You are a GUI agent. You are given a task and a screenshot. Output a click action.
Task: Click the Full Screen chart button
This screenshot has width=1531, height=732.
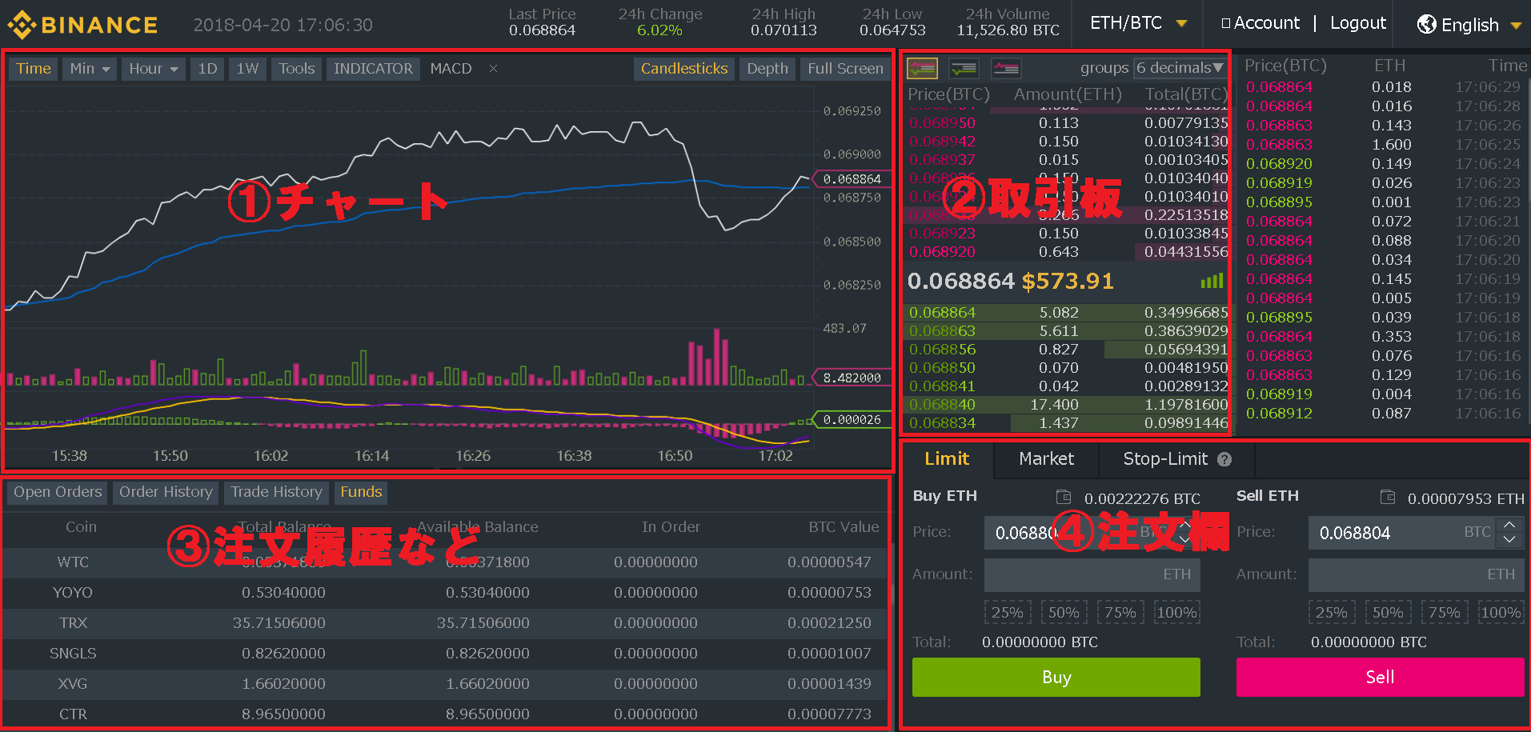[845, 69]
